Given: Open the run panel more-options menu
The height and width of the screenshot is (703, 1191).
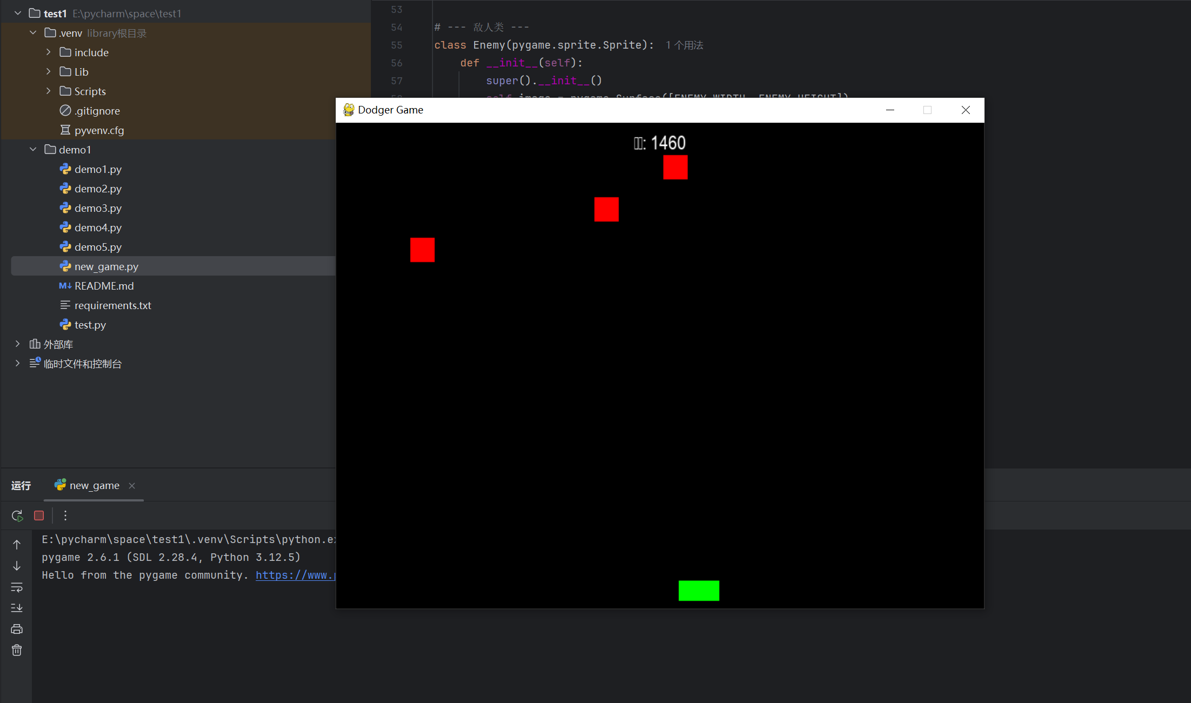Looking at the screenshot, I should click(x=65, y=515).
